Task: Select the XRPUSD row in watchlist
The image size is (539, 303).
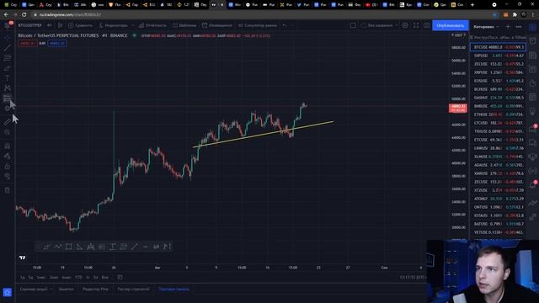Action: point(498,72)
